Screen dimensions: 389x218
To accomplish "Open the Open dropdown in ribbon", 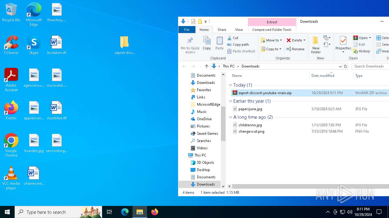I will (x=370, y=38).
